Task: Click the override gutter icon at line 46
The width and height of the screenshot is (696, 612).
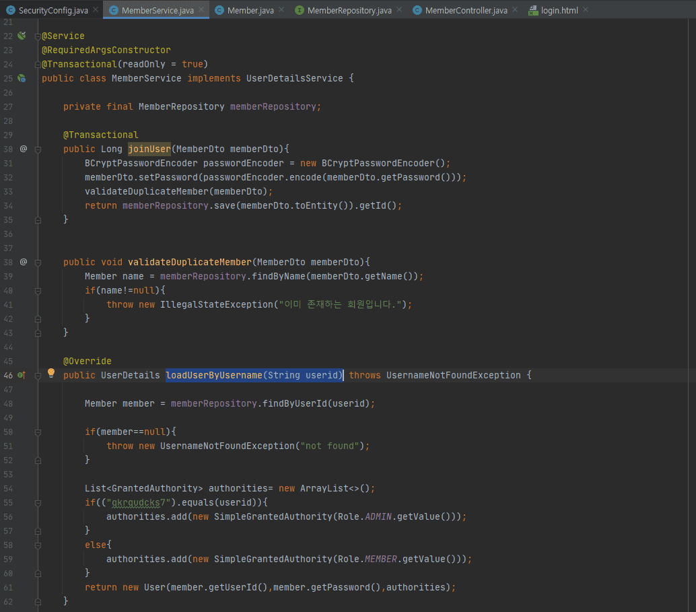Action: 22,375
